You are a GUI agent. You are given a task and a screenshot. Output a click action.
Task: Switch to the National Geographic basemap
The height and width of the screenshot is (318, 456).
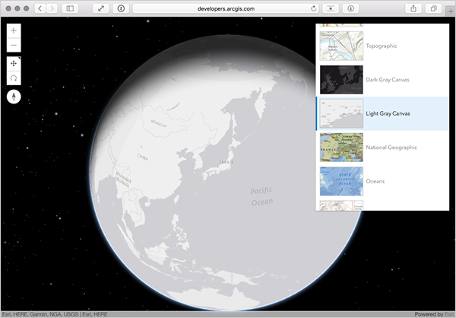382,148
